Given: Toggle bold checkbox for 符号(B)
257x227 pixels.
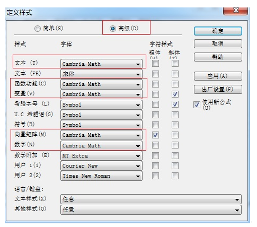Looking at the screenshot, I should point(155,125).
